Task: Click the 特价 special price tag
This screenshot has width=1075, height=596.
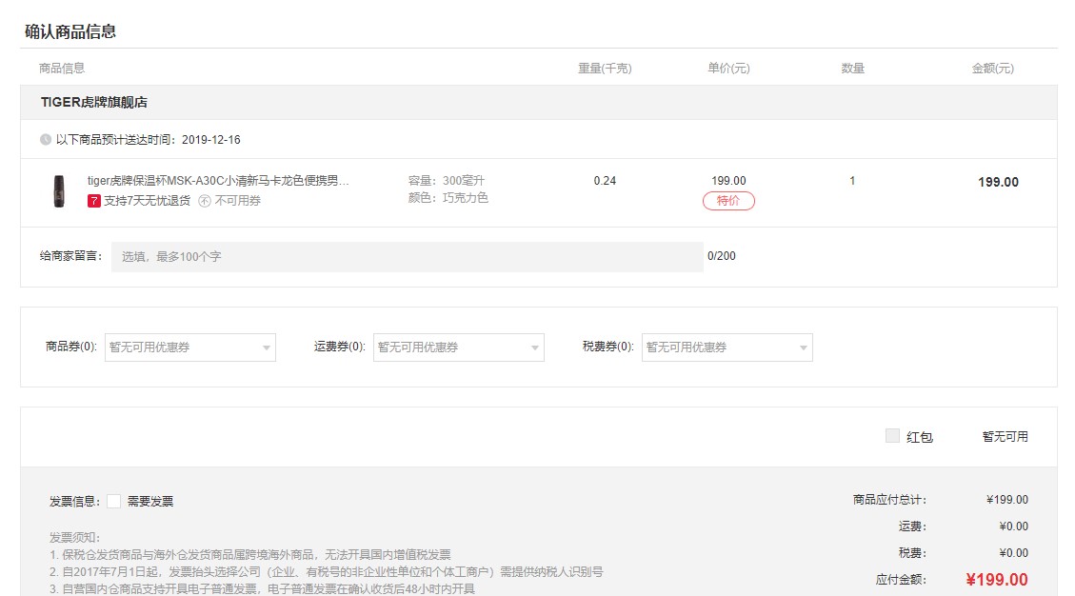Action: 728,201
